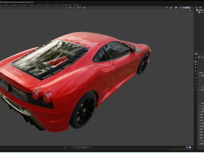
Task: Switch viewport to wireframe shading
Action: (x=184, y=8)
